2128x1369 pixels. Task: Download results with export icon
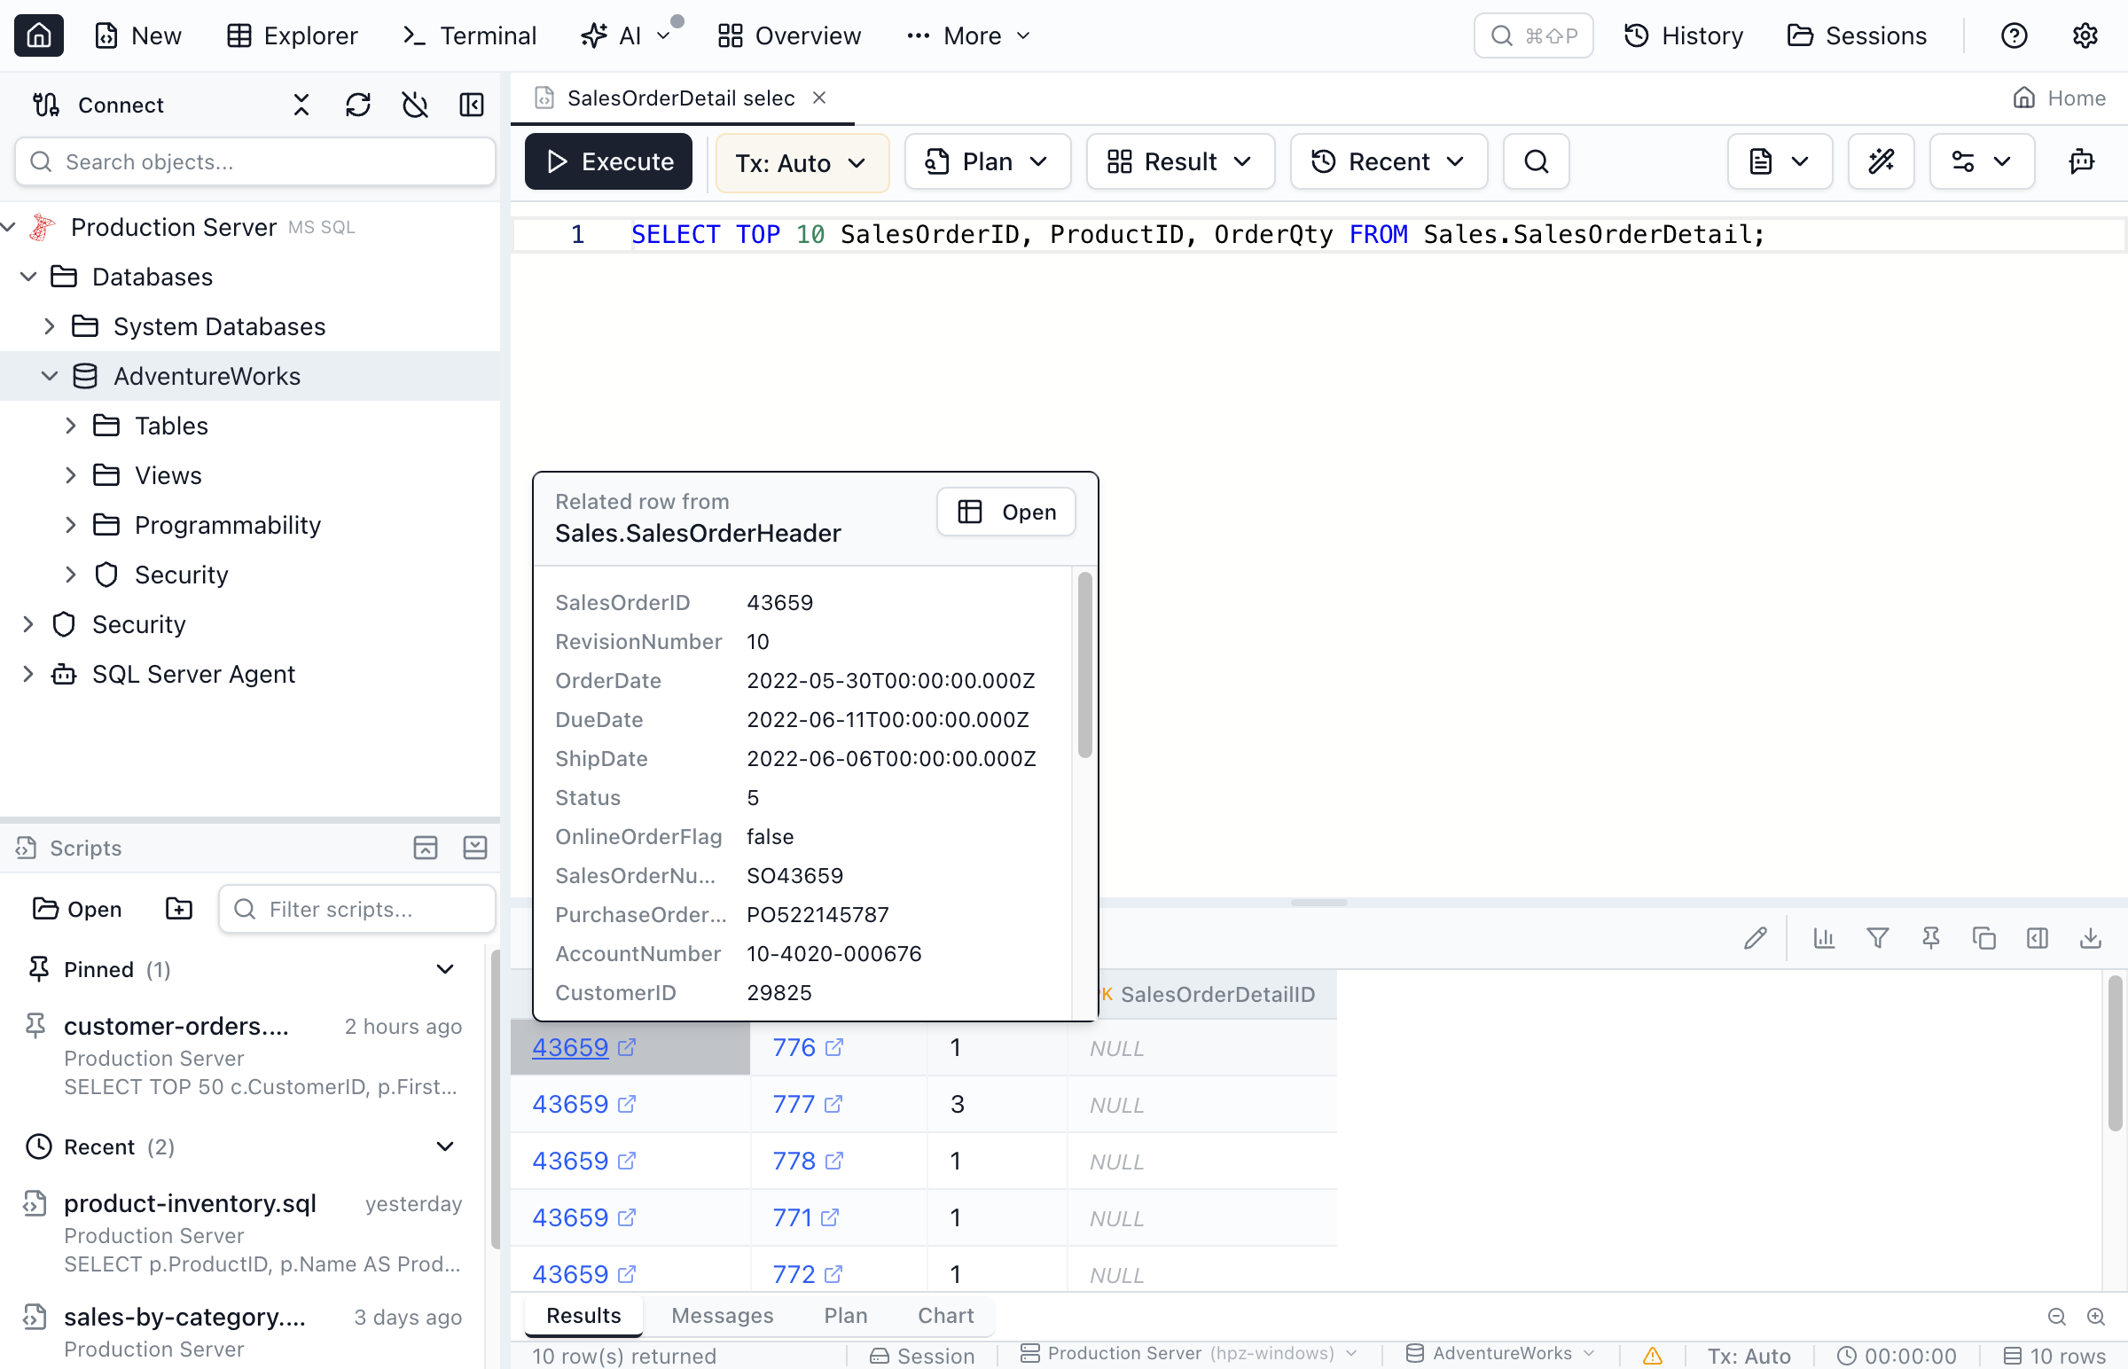tap(2091, 939)
